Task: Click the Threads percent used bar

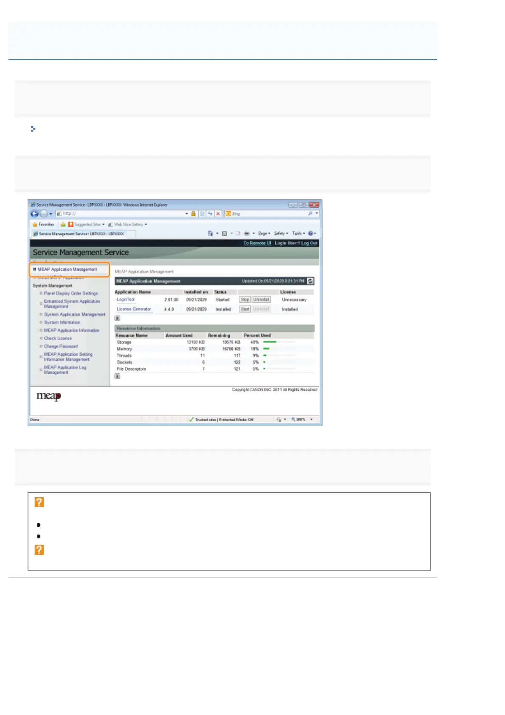Action: coord(279,356)
